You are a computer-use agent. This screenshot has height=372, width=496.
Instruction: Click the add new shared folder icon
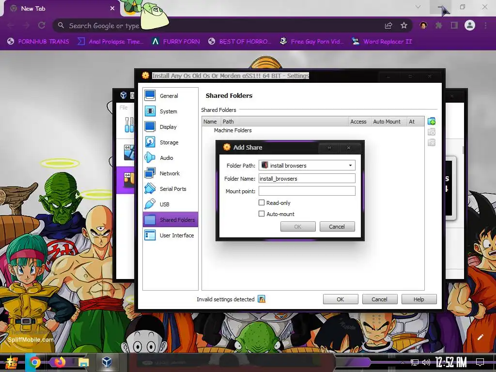(x=432, y=121)
